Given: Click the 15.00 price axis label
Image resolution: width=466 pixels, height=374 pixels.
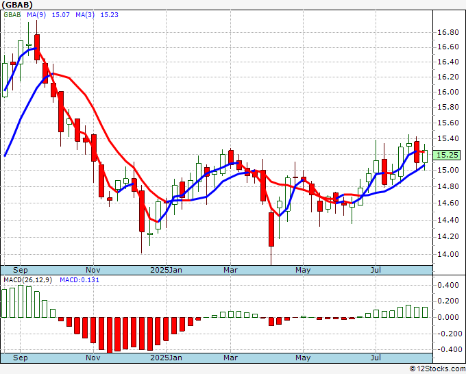Looking at the screenshot, I should pos(448,170).
